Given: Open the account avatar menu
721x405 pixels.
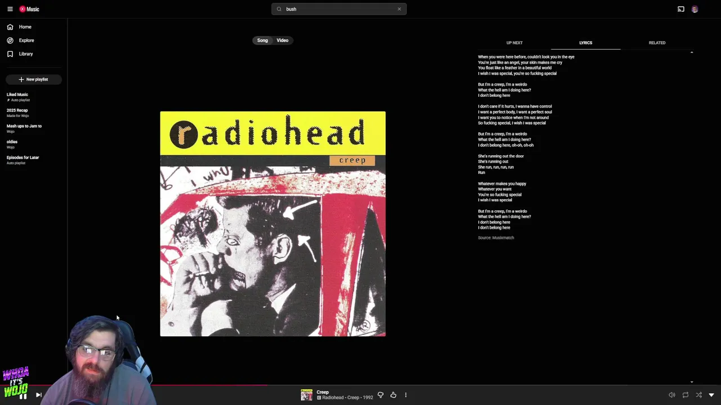Looking at the screenshot, I should [x=695, y=9].
